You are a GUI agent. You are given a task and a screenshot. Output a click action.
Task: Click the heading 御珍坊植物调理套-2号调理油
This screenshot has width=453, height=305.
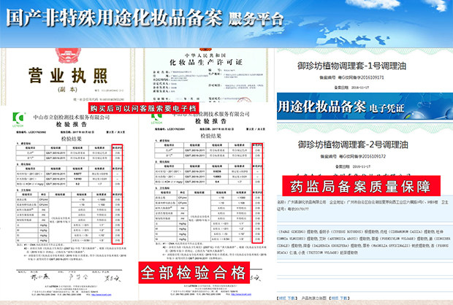(353, 144)
